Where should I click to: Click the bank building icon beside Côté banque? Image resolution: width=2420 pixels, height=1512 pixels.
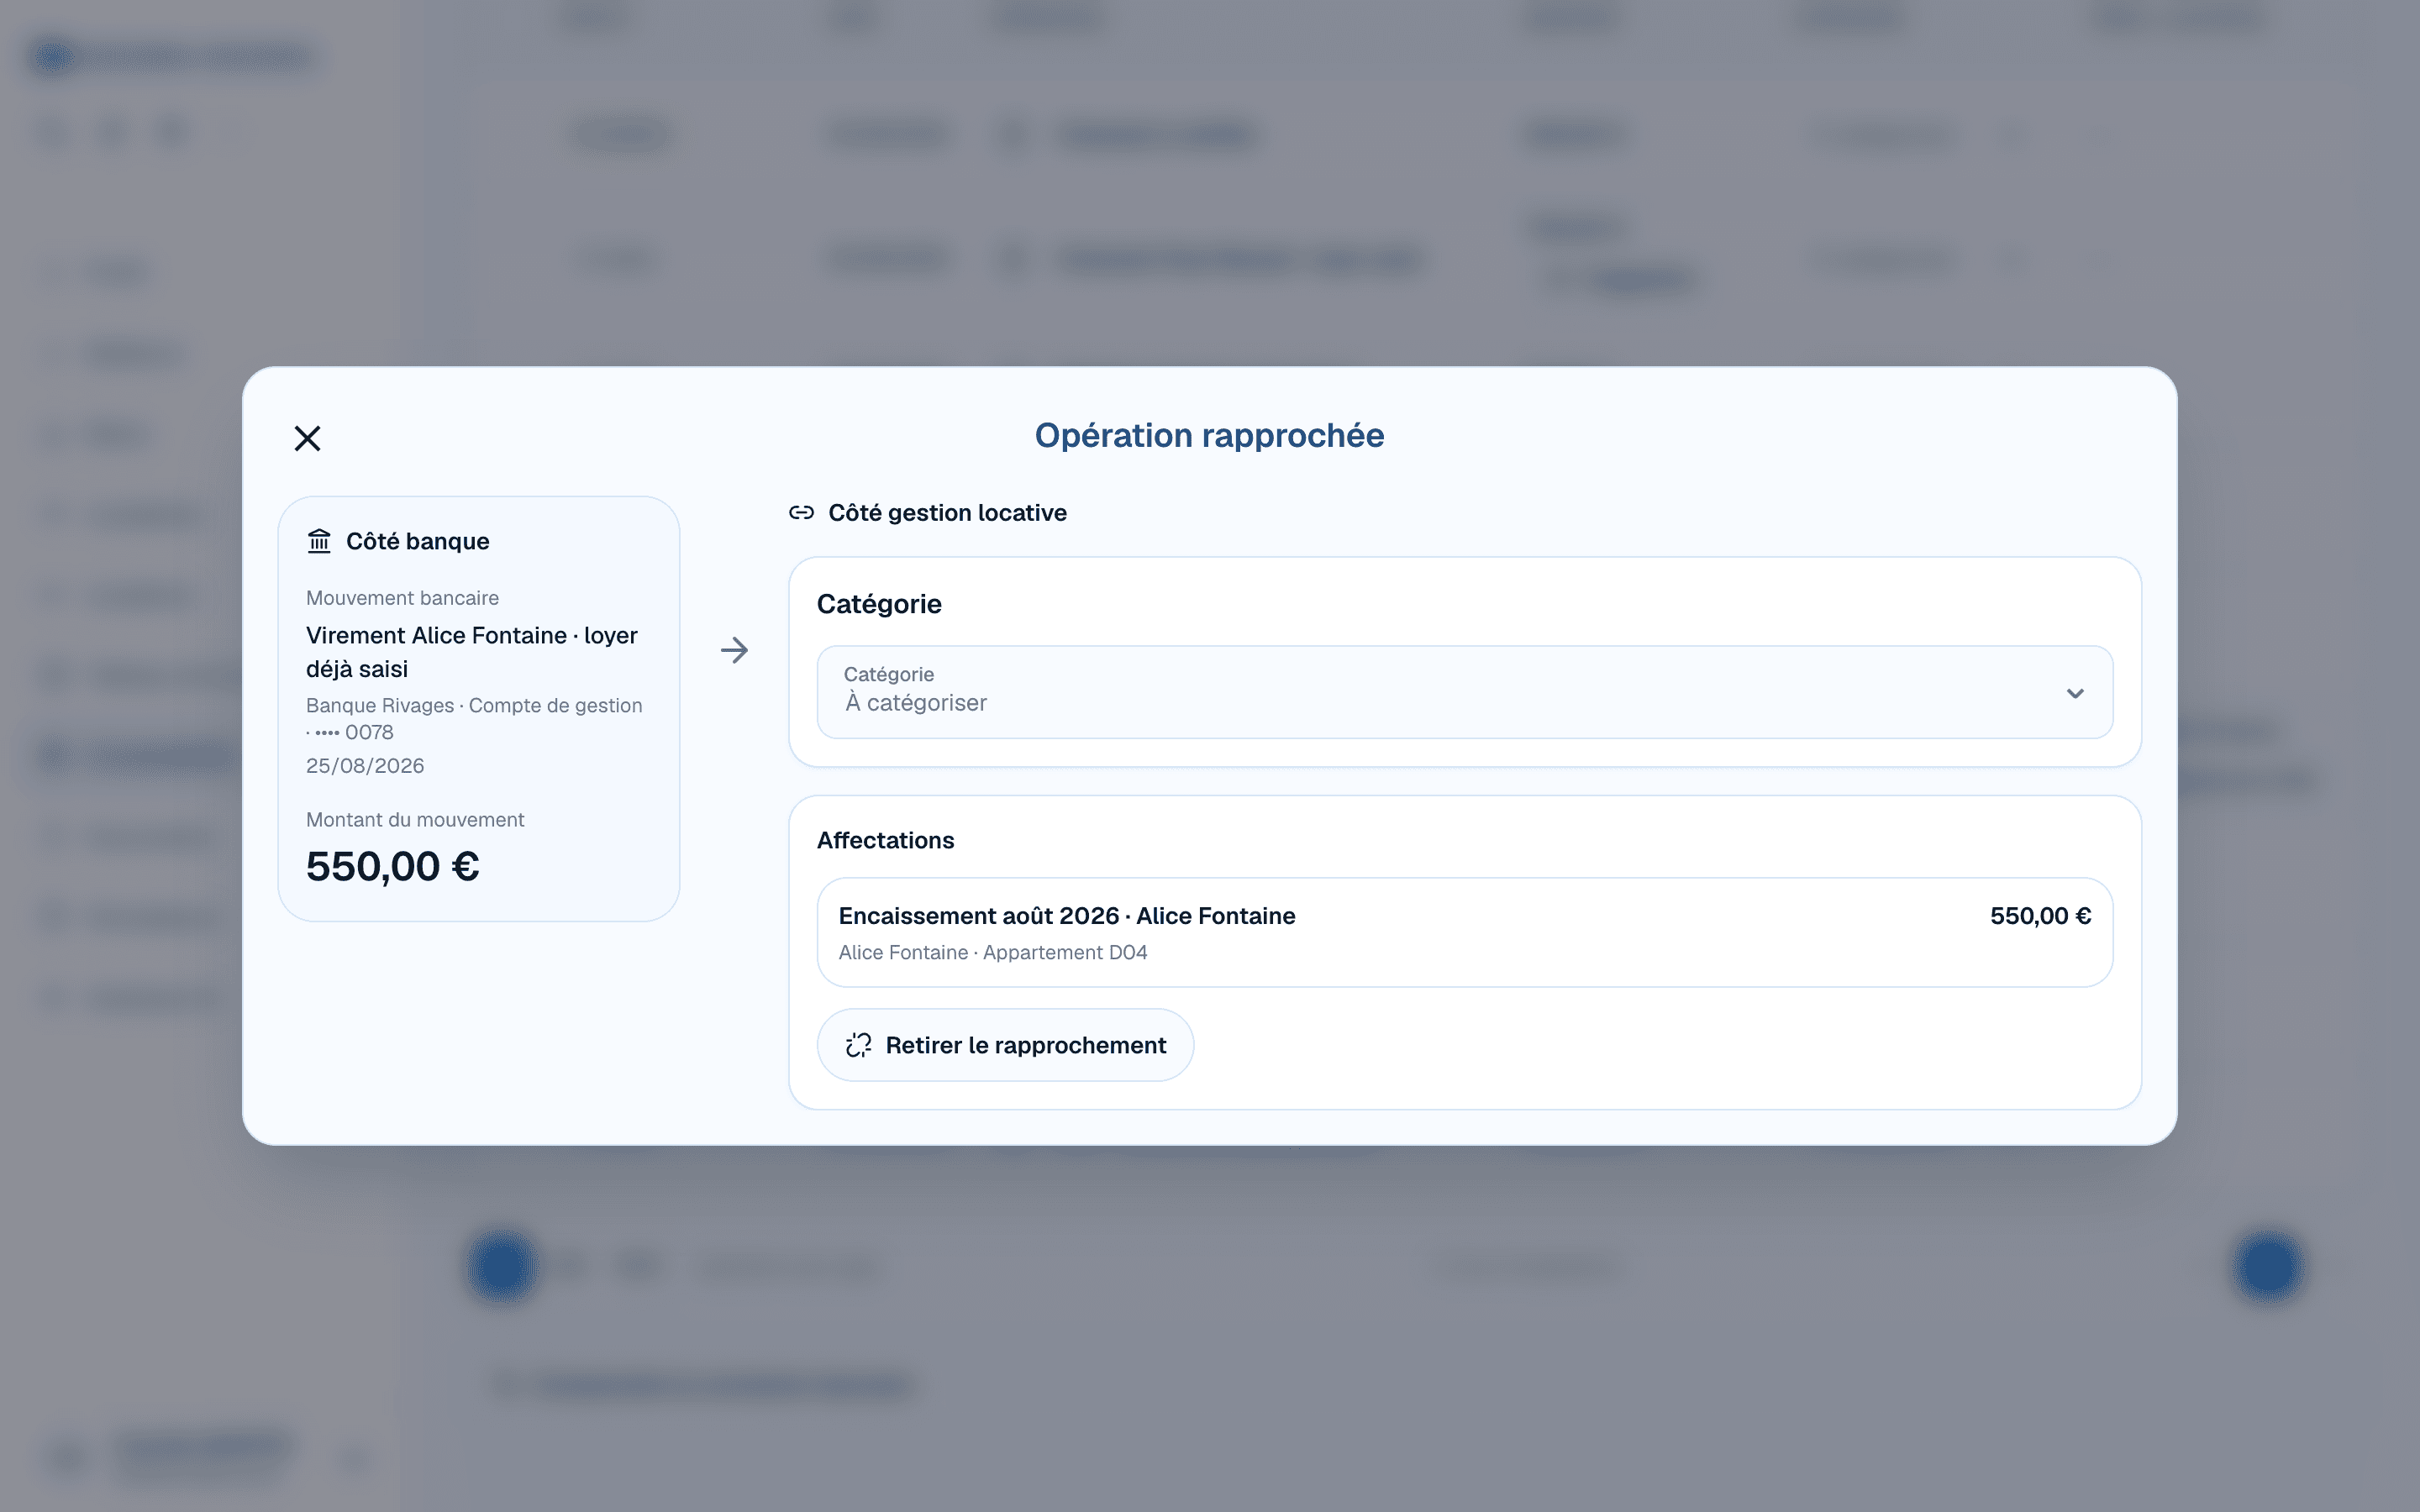tap(319, 541)
